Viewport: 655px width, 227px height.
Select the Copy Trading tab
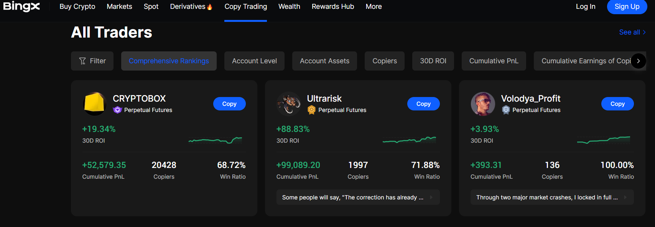point(245,7)
